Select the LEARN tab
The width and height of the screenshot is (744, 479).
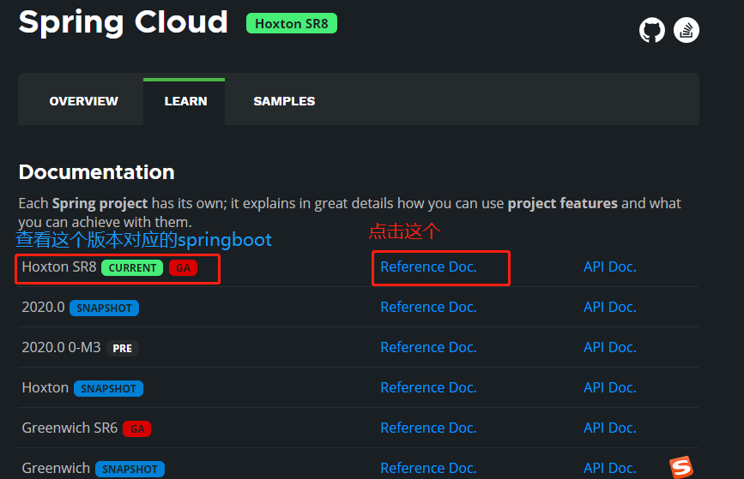[185, 101]
